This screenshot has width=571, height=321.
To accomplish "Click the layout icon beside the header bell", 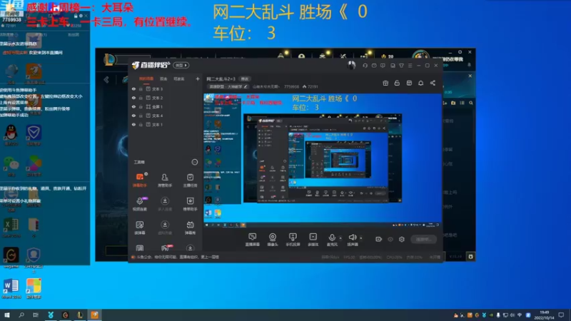I will [x=409, y=83].
